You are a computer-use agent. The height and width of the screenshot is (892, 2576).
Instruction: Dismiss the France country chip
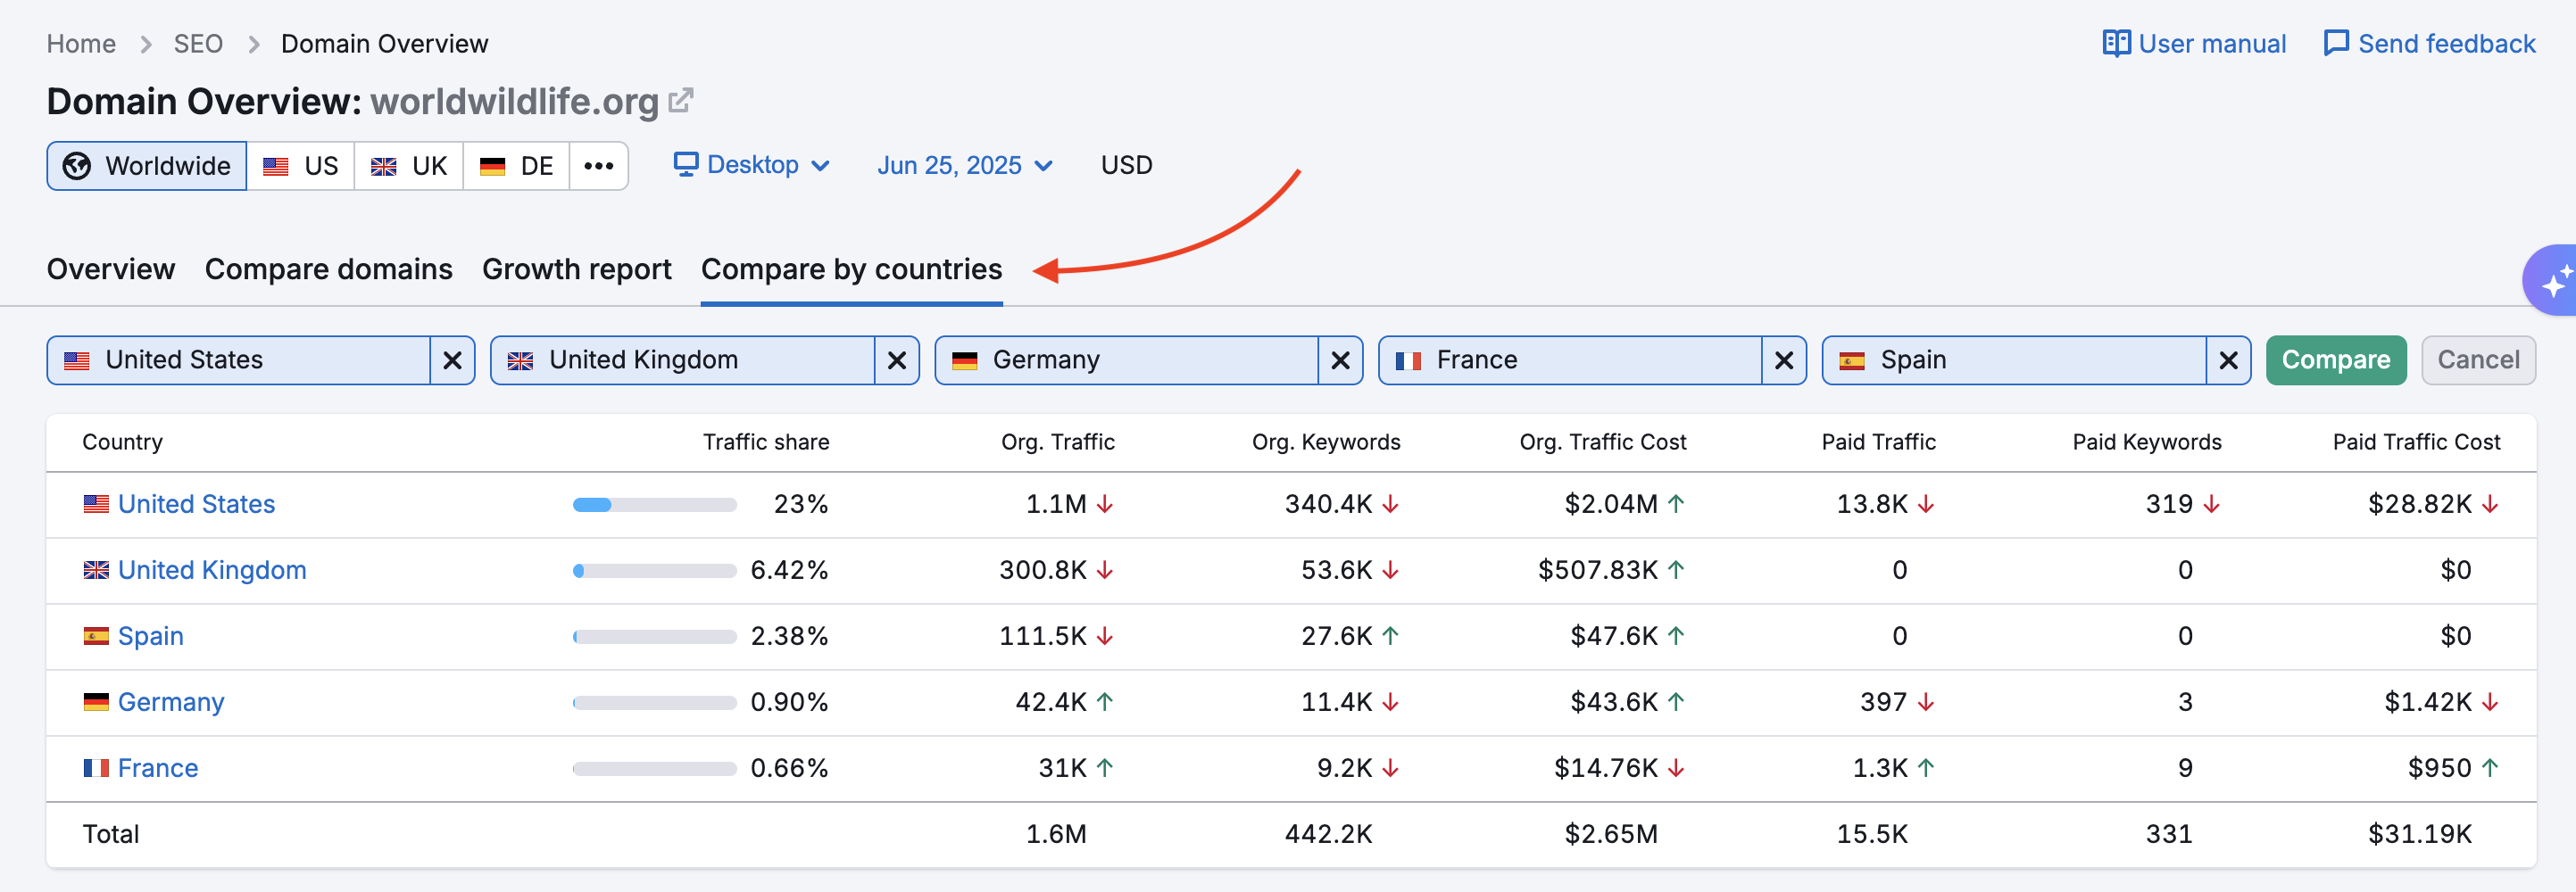coord(1784,359)
